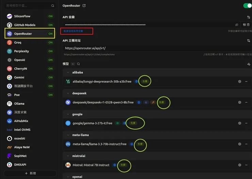The image size is (252, 179).
Task: Select the Intel OVMS provider
Action: [x=30, y=130]
